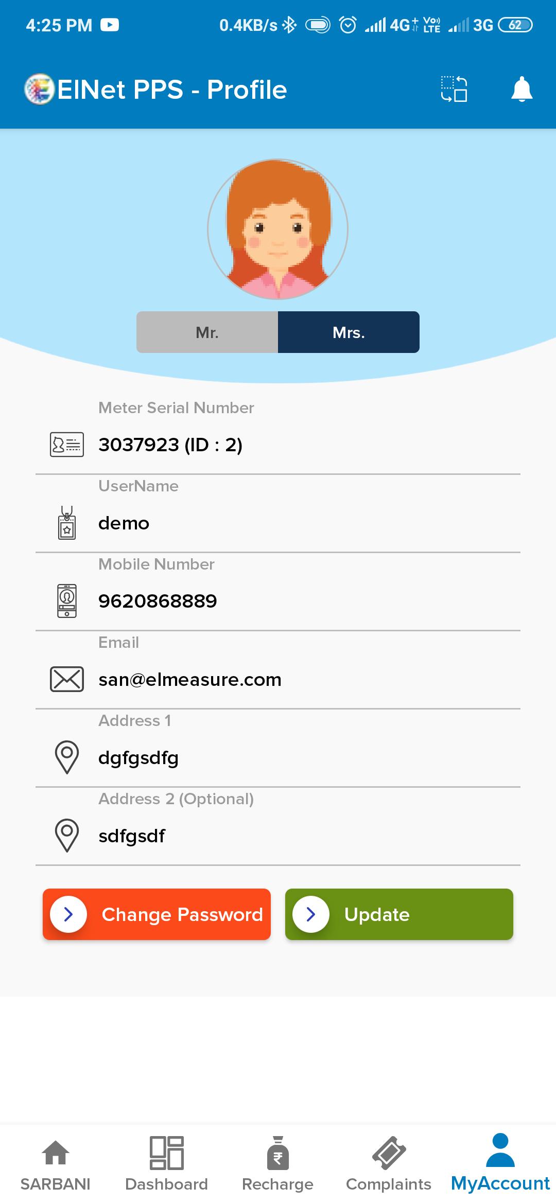Image resolution: width=556 pixels, height=1204 pixels.
Task: Tap the 'Meter Serial Number' label
Action: pos(176,408)
